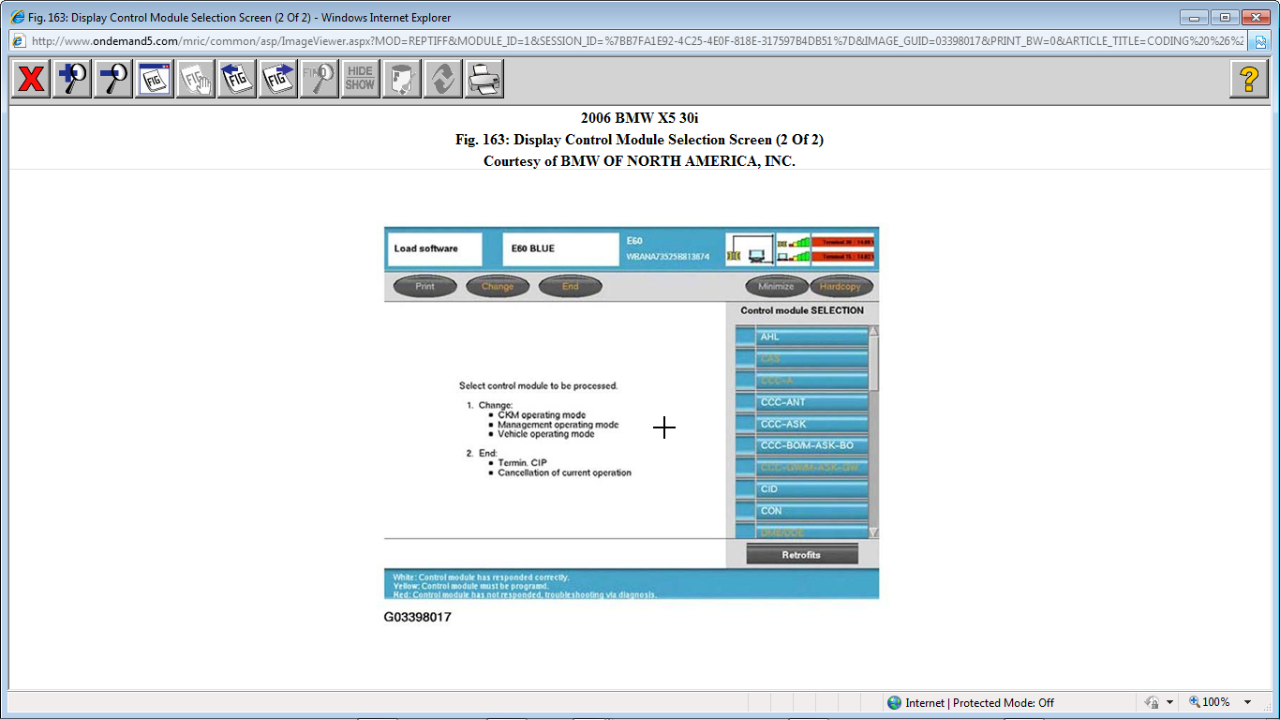1280x720 pixels.
Task: Open the zoom level dropdown arrow
Action: pyautogui.click(x=1247, y=702)
